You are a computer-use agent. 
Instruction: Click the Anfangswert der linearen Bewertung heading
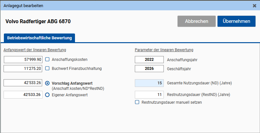pyautogui.click(x=35, y=50)
